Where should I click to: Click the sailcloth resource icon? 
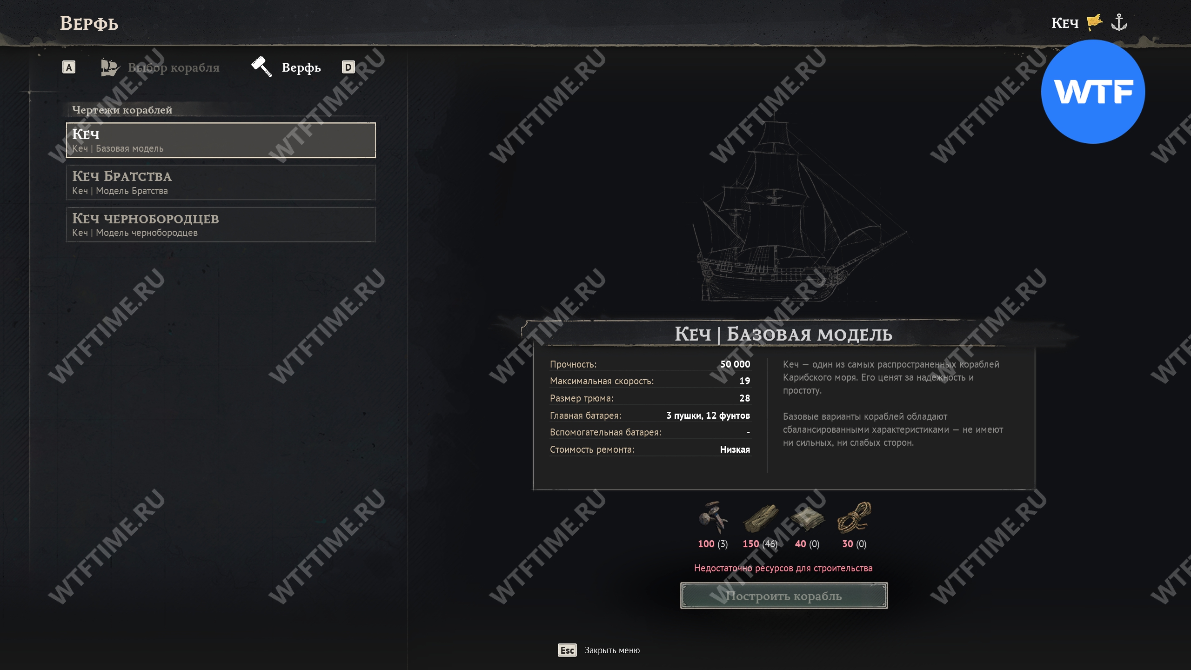[x=808, y=518]
